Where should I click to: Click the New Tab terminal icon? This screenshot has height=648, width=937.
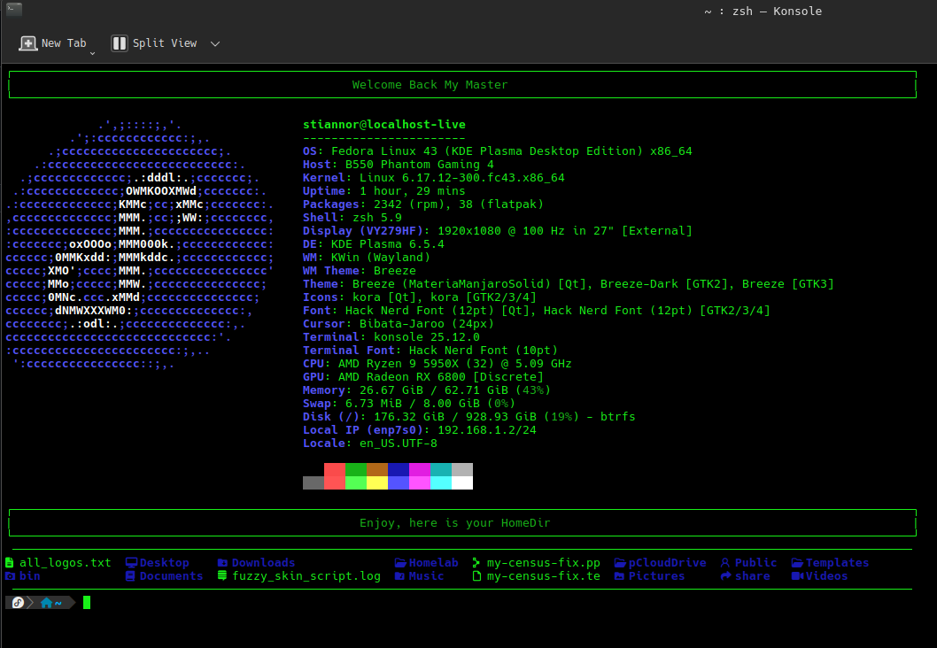pos(28,43)
